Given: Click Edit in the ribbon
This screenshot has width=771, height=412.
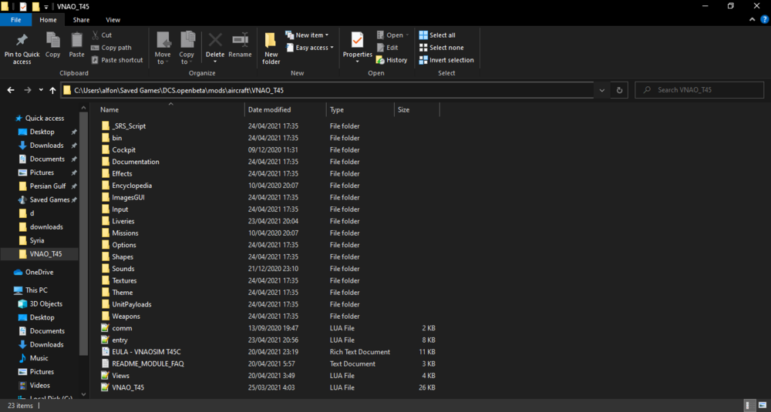Looking at the screenshot, I should (388, 48).
